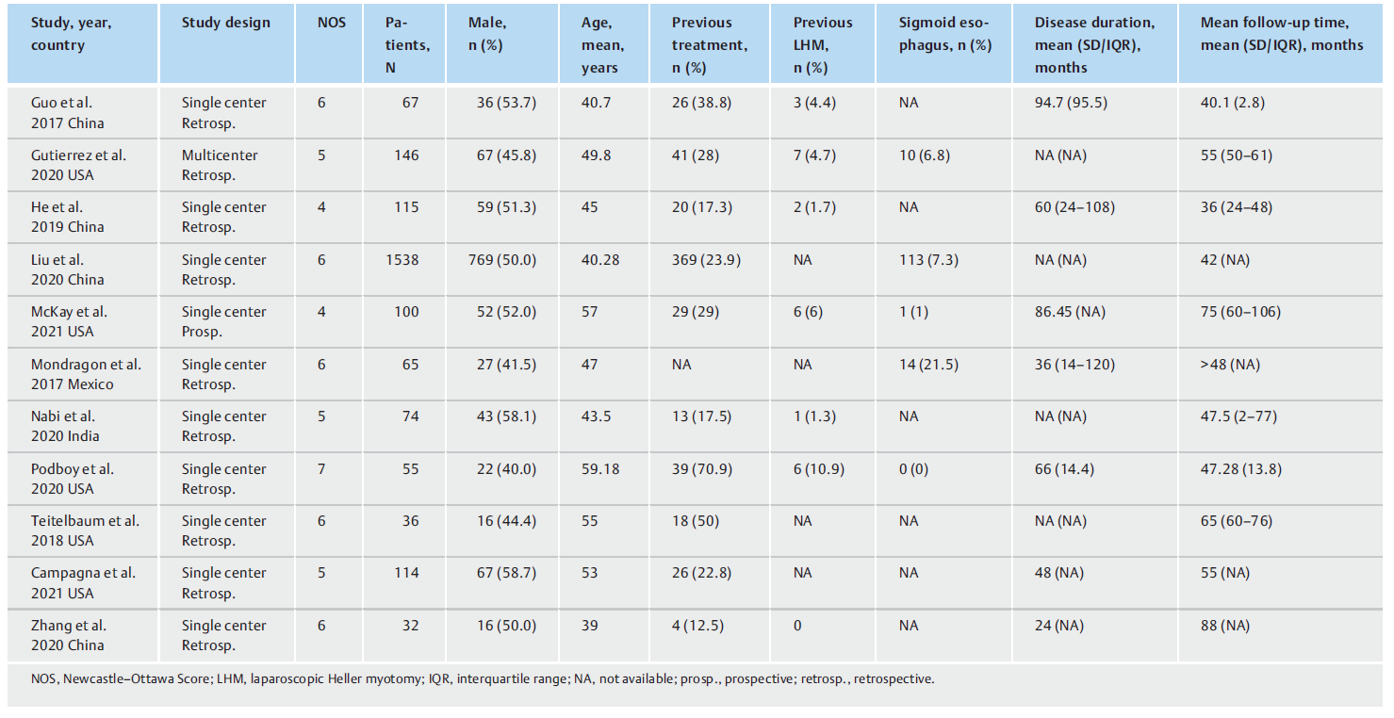1394x718 pixels.
Task: Click the 'Previous LHM, n (%)' header
Action: coord(822,45)
